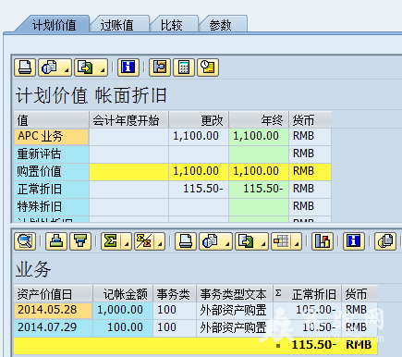The image size is (402, 357).
Task: Click the total 115.50- in yellow row
Action: coord(313,345)
